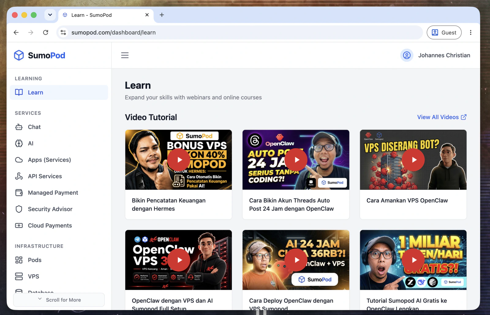Click the external link icon beside View All Videos
Image resolution: width=490 pixels, height=315 pixels.
(x=464, y=117)
